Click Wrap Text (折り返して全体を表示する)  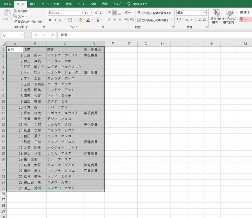(154, 13)
